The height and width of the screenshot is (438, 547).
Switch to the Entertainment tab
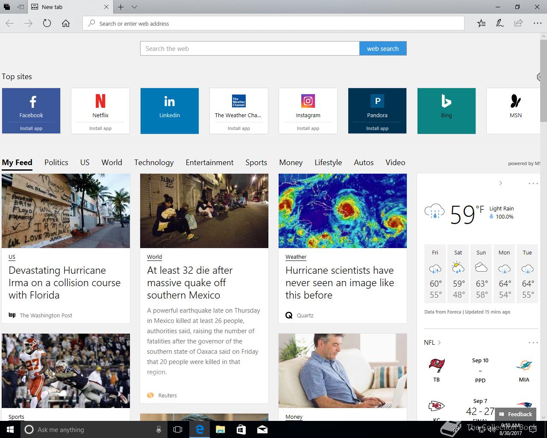tap(210, 163)
